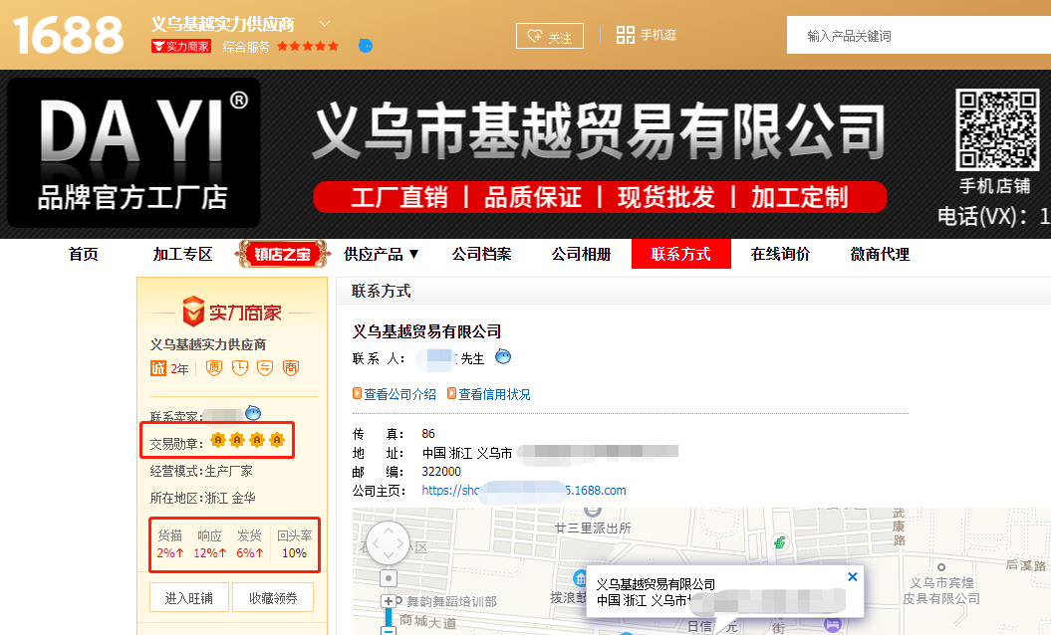This screenshot has height=635, width=1051.
Task: Click the 商 shield badge in the sidebar
Action: tap(291, 367)
